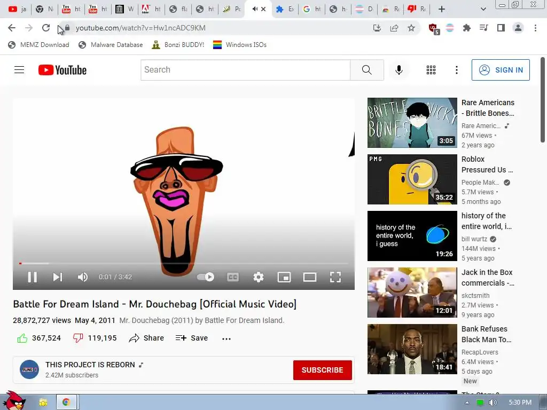Open MEMZ Download bookmark
Screen dimensions: 547x410
pos(38,45)
